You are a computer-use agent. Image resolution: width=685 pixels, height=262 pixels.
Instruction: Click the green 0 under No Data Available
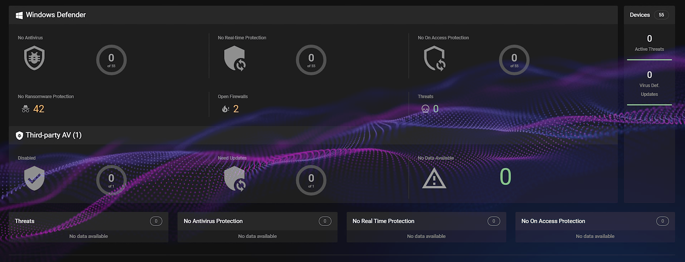tap(506, 177)
